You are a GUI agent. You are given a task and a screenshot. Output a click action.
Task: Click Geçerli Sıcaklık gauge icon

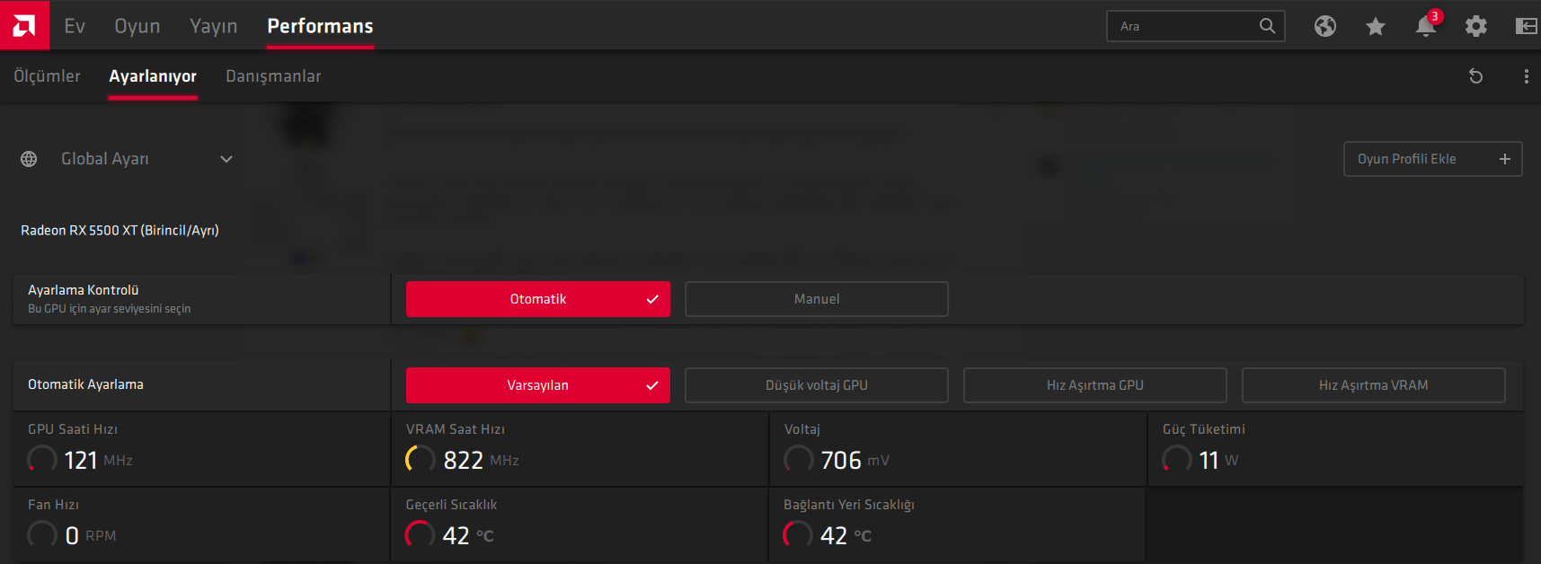421,535
